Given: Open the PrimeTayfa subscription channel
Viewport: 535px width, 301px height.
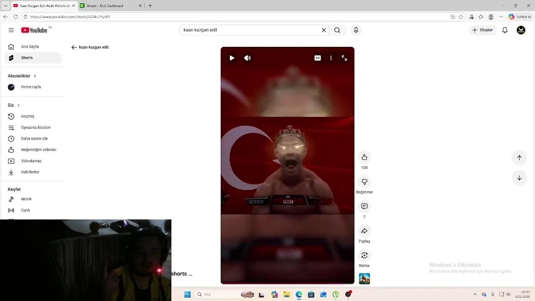Looking at the screenshot, I should [33, 87].
